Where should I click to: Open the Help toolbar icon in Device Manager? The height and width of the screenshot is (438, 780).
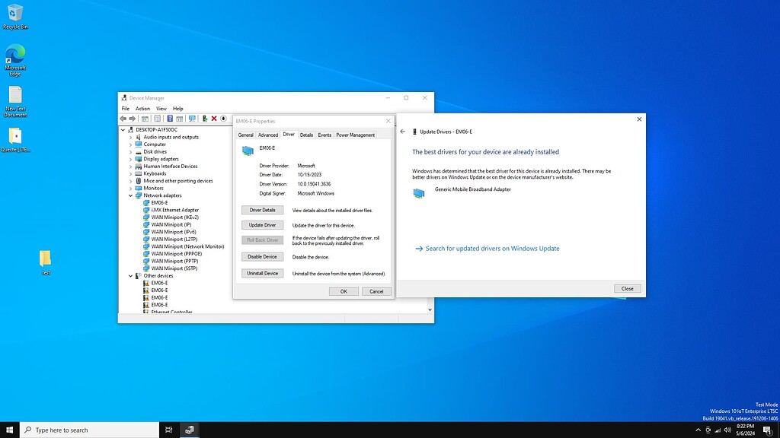pos(170,119)
